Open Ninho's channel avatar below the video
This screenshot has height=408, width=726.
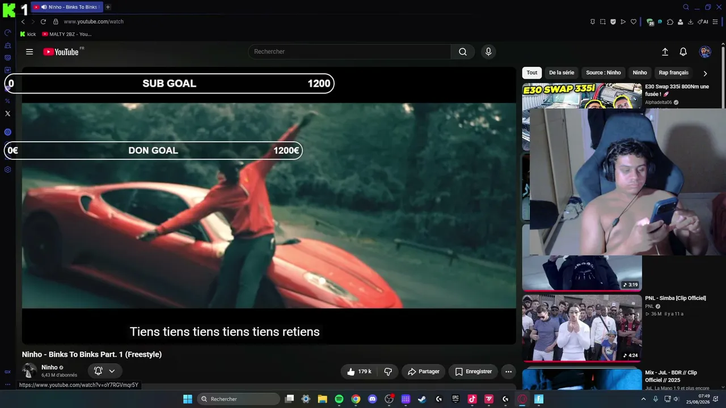tap(29, 371)
